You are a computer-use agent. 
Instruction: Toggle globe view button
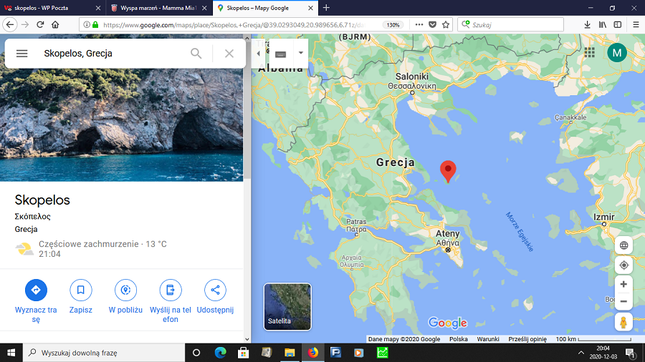click(x=623, y=245)
